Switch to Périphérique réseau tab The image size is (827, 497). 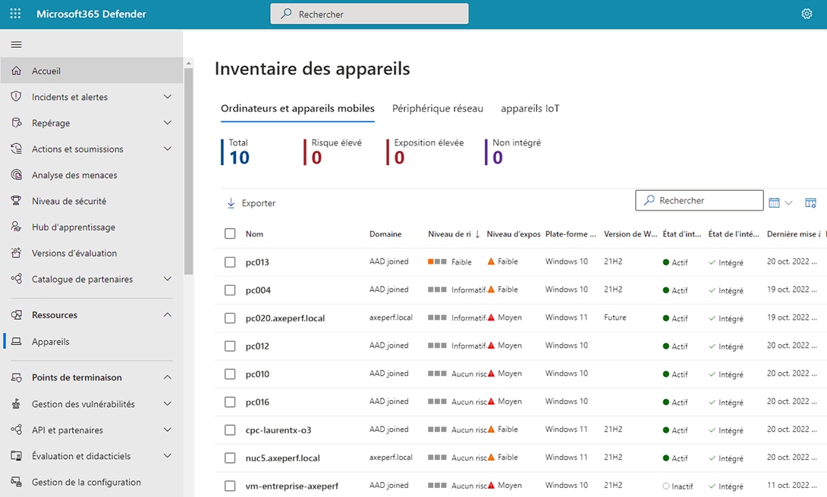click(437, 108)
